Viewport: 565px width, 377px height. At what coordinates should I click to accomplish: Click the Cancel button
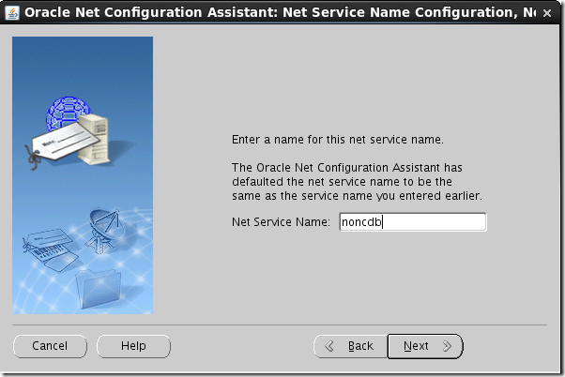tap(50, 346)
